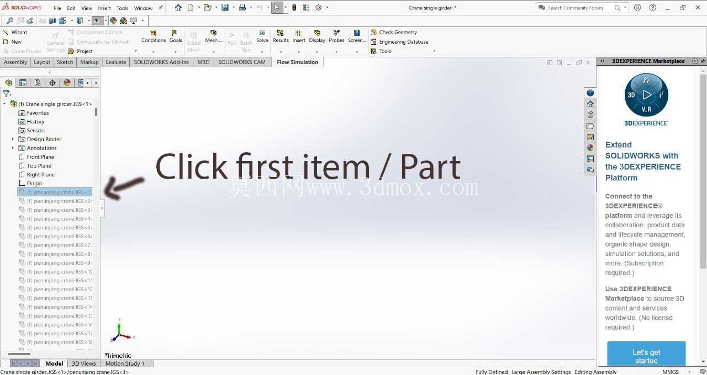Viewport: 707px width, 375px height.
Task: Click the 3DEXPERIENCE compass logo
Action: point(646,95)
